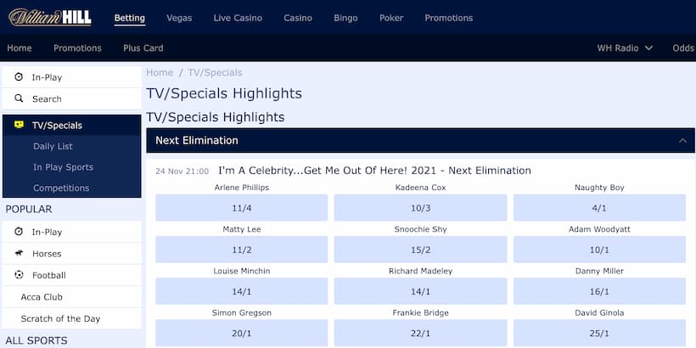Open Acca Club link
The height and width of the screenshot is (348, 696).
[x=42, y=297]
